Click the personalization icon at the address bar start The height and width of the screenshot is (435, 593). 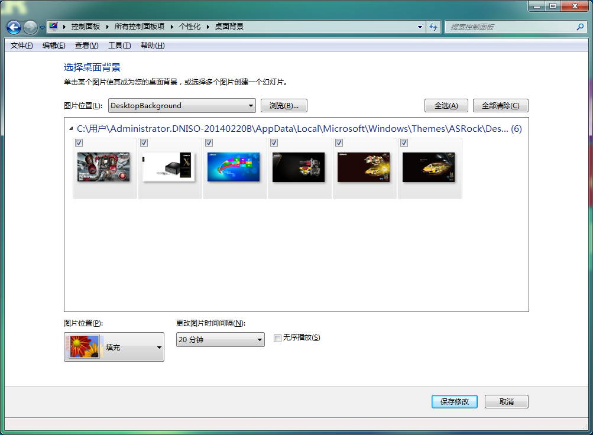[x=52, y=26]
